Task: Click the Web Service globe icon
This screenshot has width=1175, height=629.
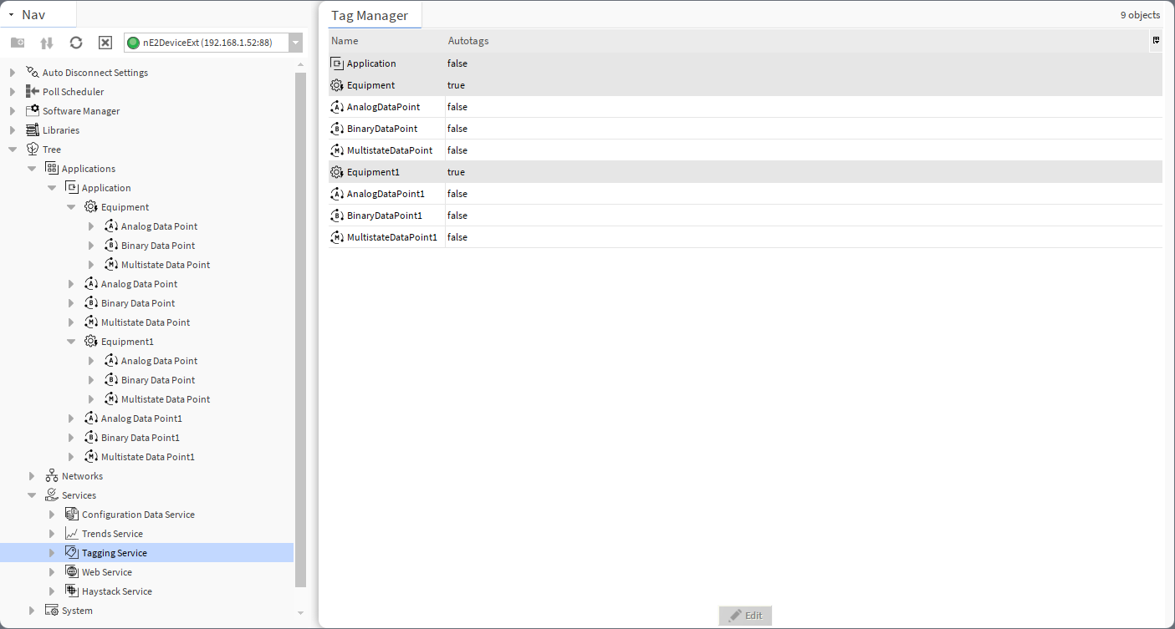Action: tap(71, 571)
